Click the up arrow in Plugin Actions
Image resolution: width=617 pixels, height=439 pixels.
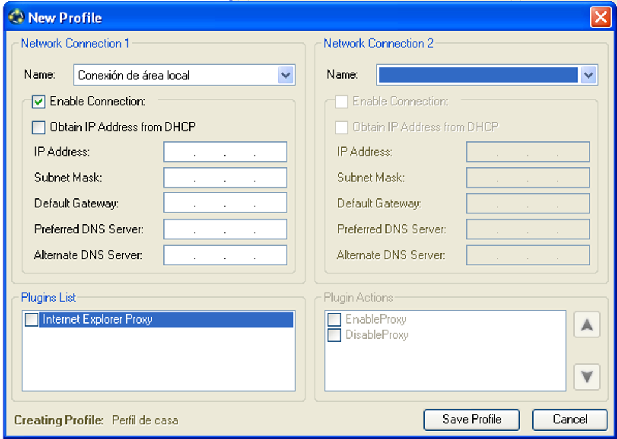coord(586,324)
